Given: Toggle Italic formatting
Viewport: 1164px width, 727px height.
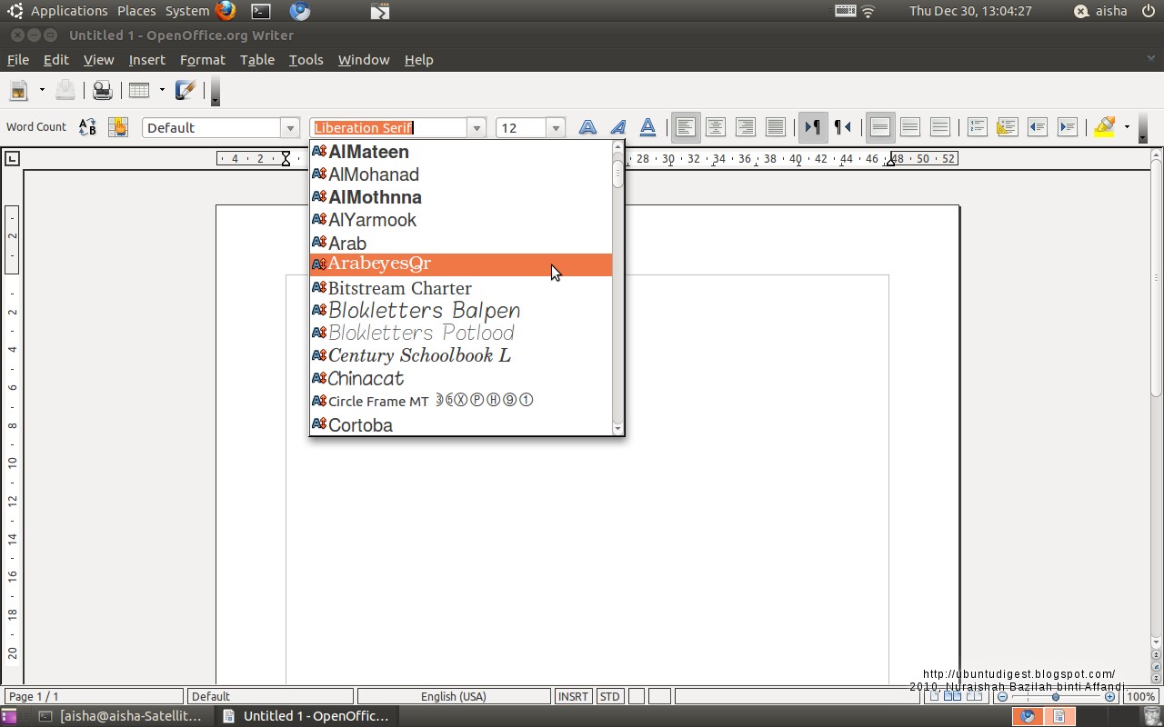Looking at the screenshot, I should (x=618, y=127).
